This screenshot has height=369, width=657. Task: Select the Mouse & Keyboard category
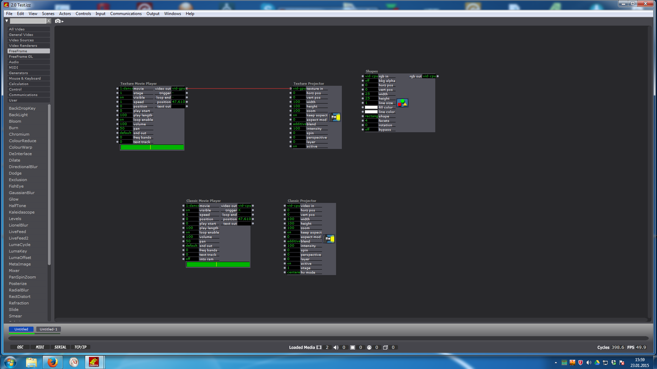(29, 78)
